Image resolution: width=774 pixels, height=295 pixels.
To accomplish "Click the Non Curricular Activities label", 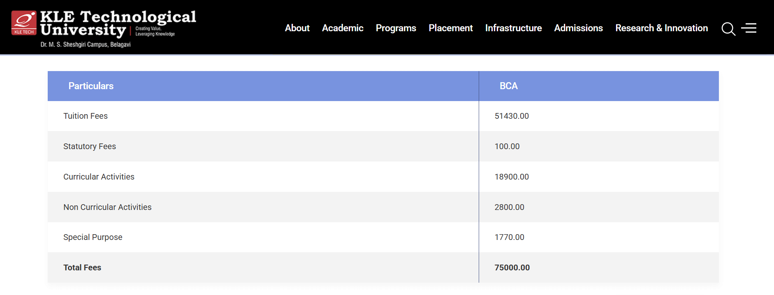I will click(x=107, y=207).
